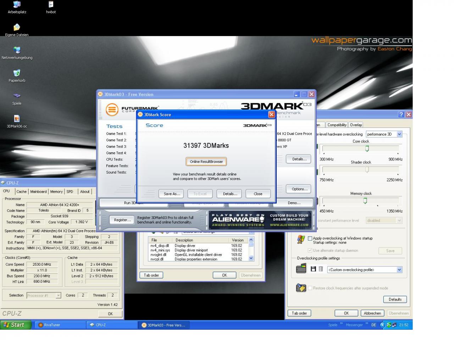Click the Defaults button in RivaTuner
The image size is (454, 340).
click(x=395, y=299)
